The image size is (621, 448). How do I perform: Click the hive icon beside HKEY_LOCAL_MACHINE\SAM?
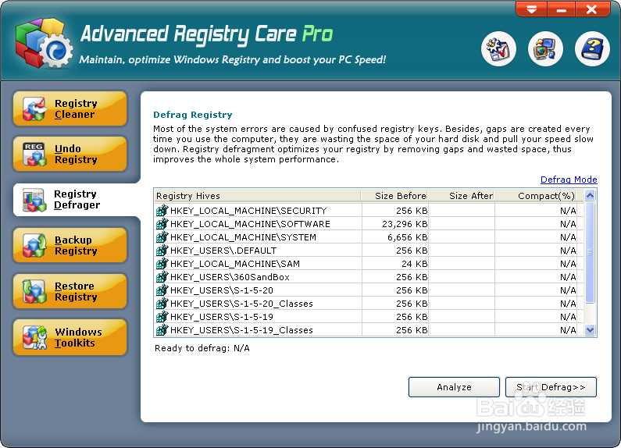pyautogui.click(x=162, y=264)
